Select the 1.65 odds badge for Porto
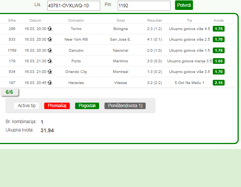Image resolution: width=241 pixels, height=187 pixels. pos(219,61)
